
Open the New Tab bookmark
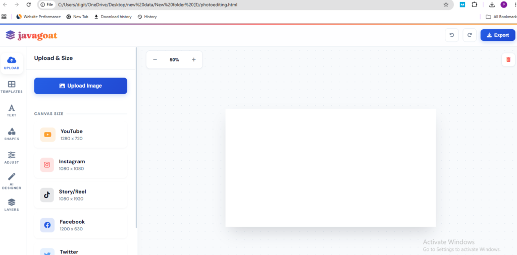77,17
